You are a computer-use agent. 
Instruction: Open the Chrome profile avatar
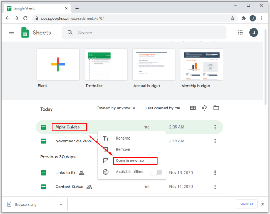click(253, 18)
